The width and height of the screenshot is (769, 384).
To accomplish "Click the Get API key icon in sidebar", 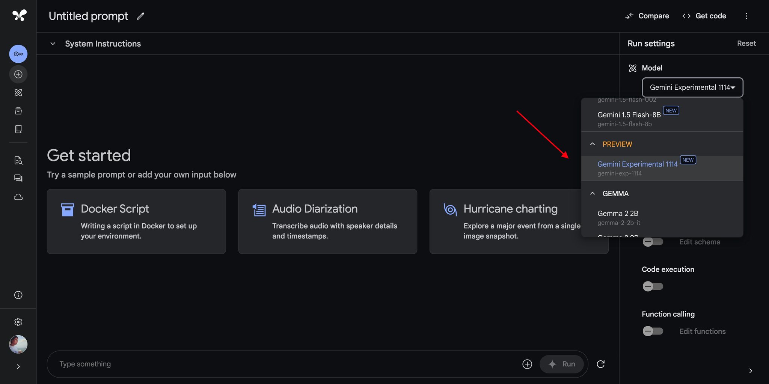I will click(18, 54).
